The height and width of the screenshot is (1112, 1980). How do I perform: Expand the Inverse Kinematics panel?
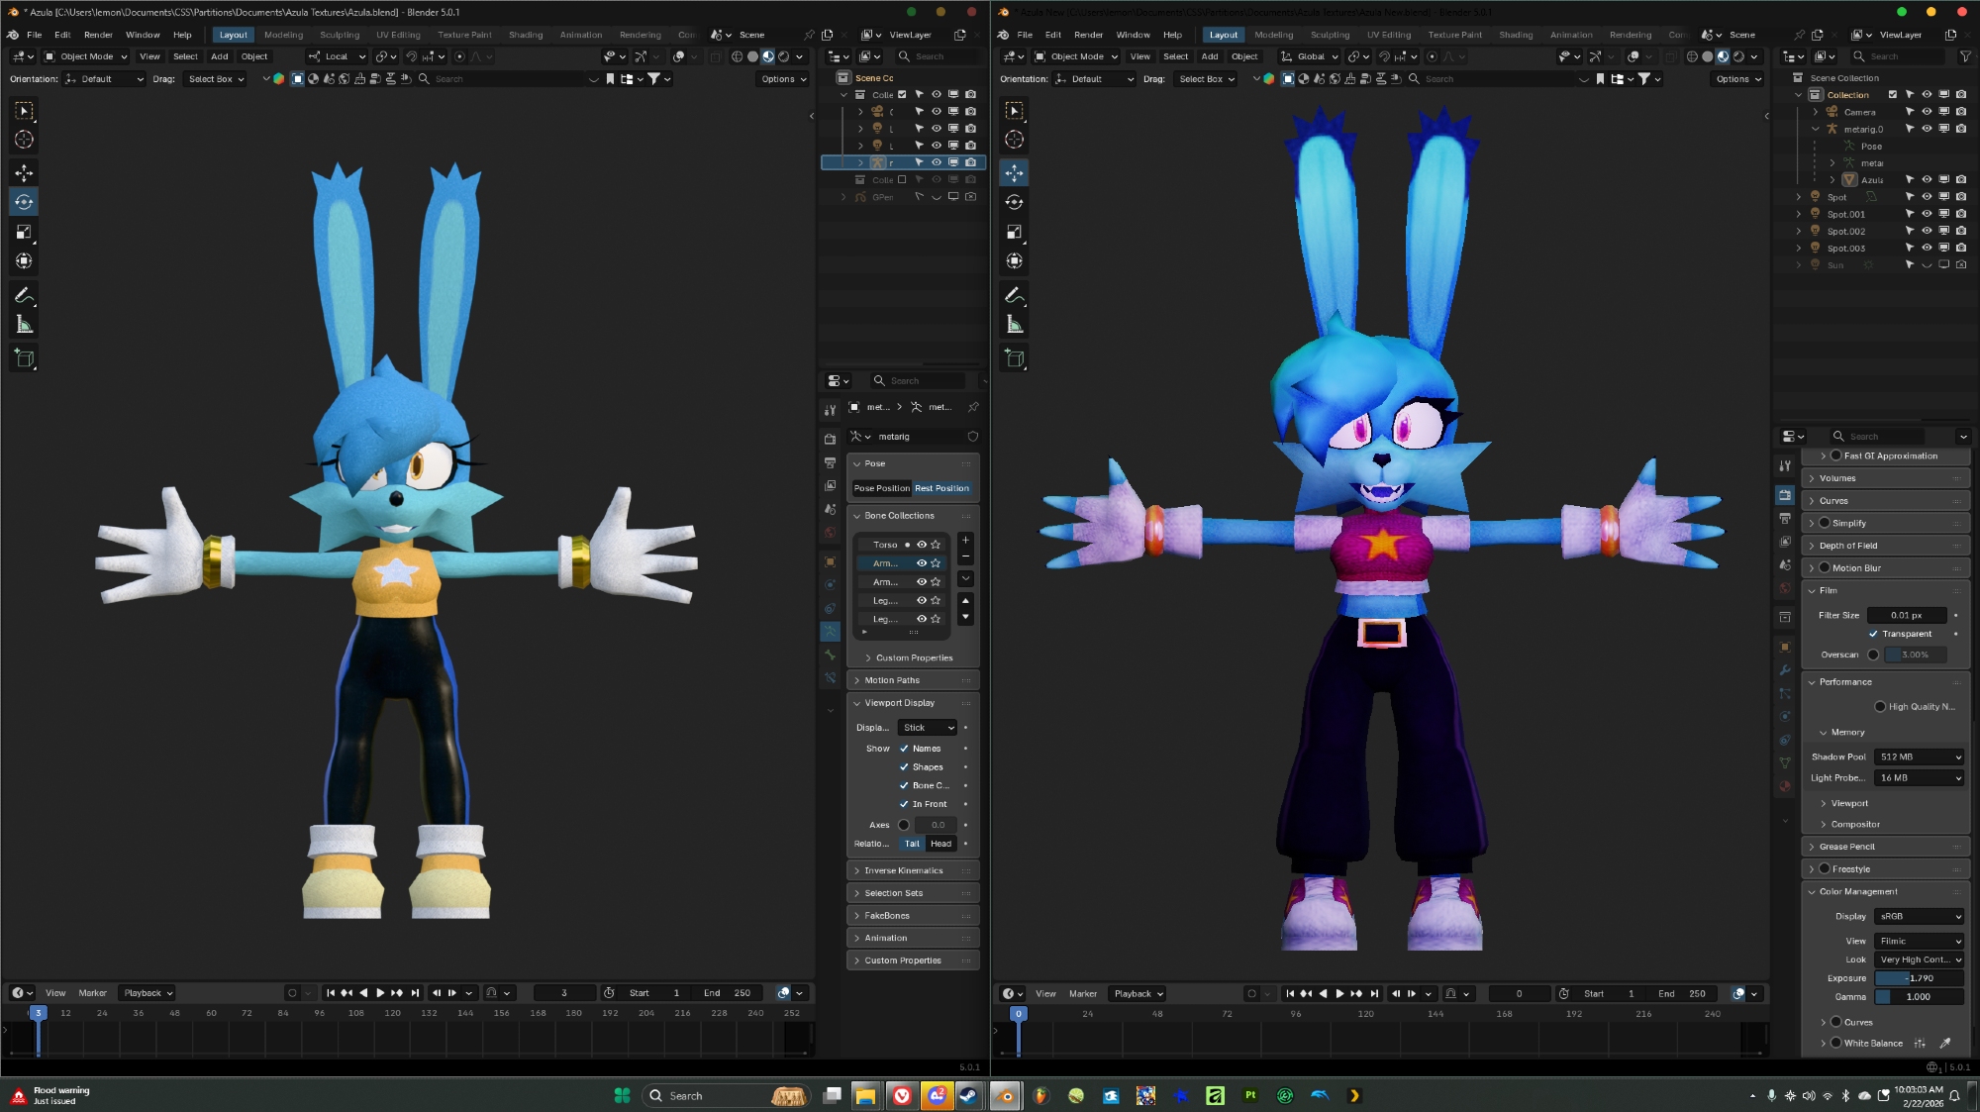click(903, 870)
